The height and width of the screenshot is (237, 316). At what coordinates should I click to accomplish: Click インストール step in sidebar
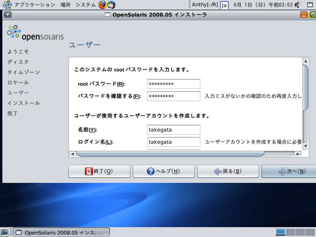[x=24, y=103]
